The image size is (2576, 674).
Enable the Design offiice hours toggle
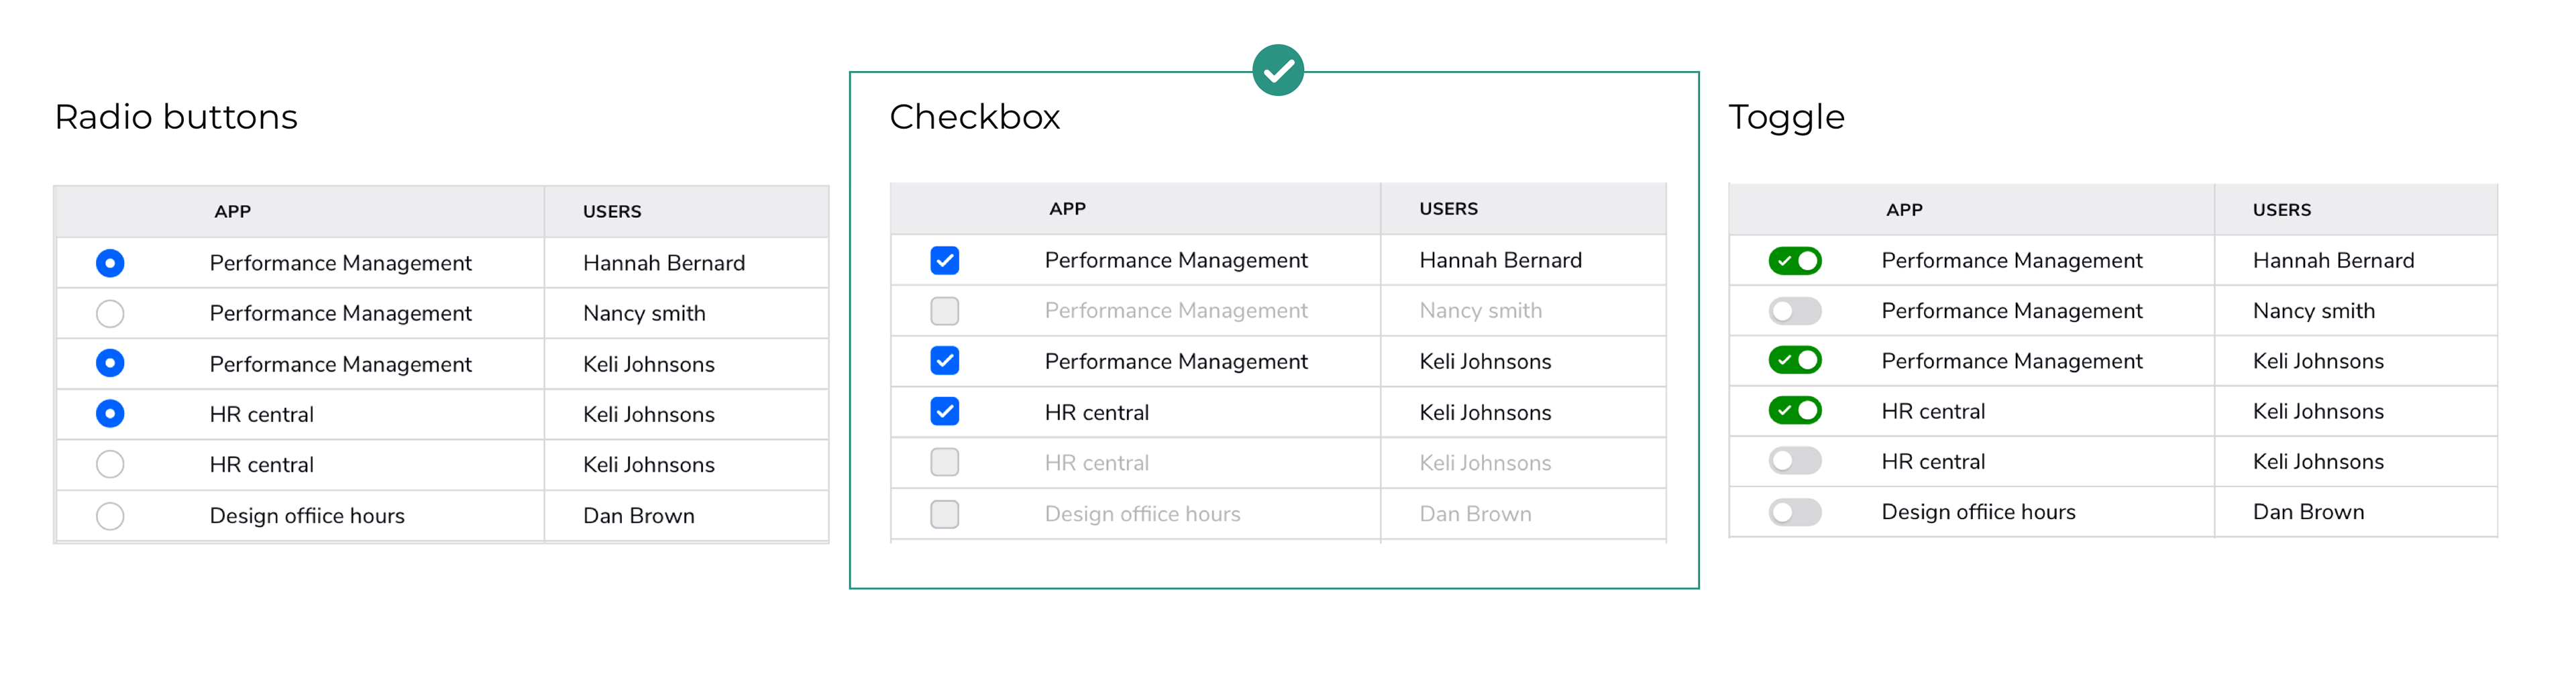[x=1794, y=512]
